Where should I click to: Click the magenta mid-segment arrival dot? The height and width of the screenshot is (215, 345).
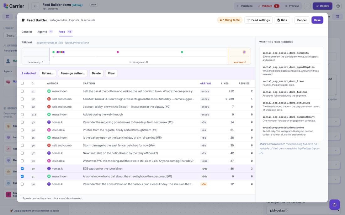[118, 52]
